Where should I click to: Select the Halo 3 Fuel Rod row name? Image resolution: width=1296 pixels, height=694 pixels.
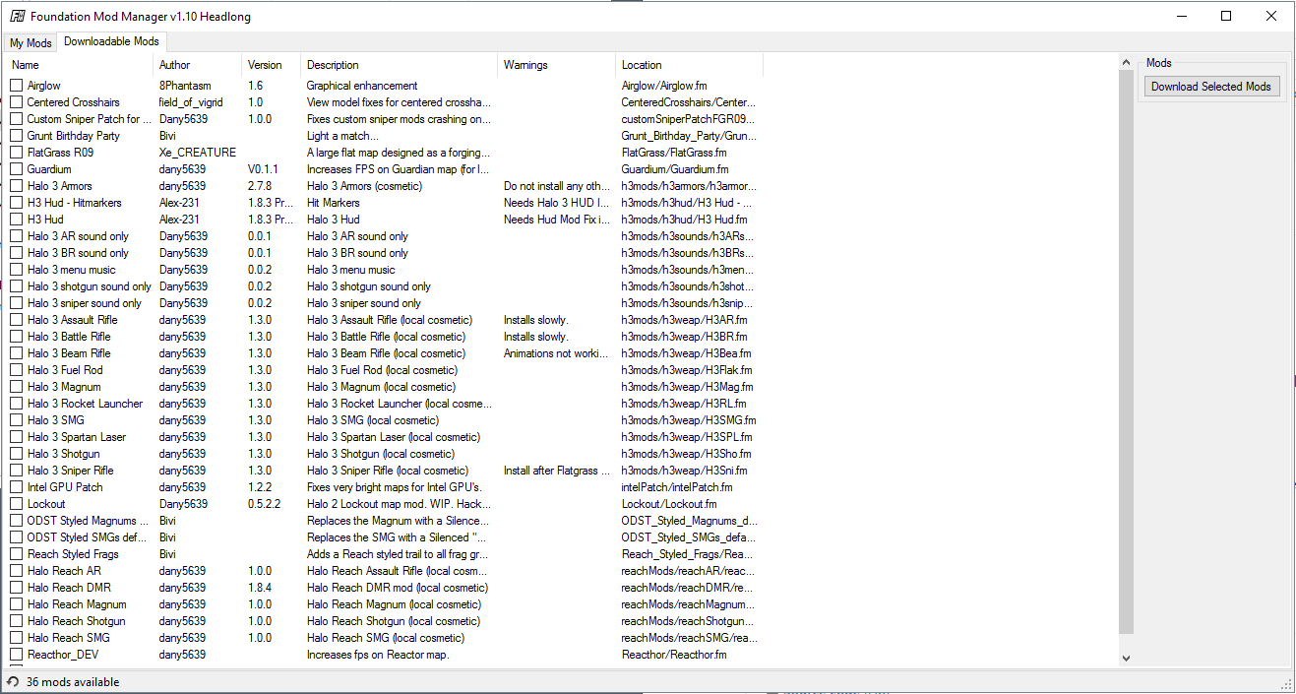pos(65,370)
